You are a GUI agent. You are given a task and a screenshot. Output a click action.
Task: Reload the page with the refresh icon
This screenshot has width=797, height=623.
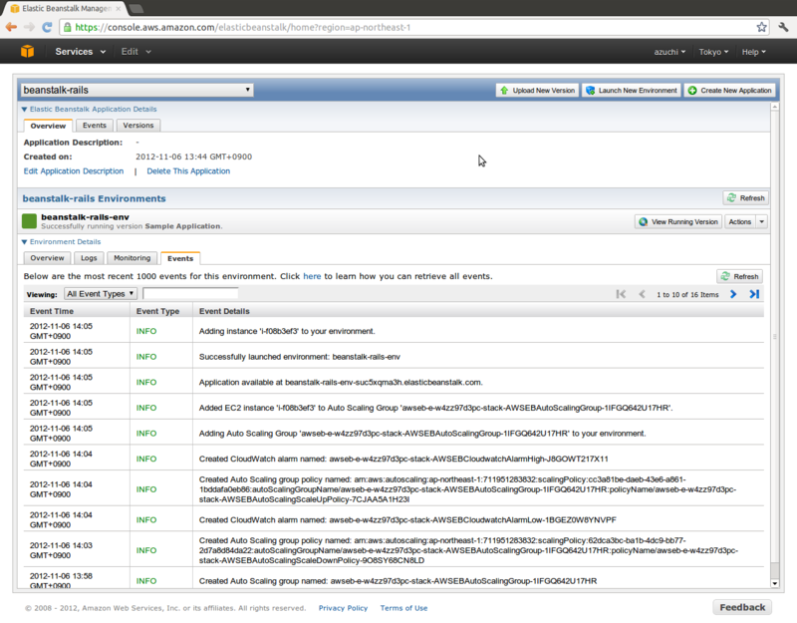[x=47, y=27]
